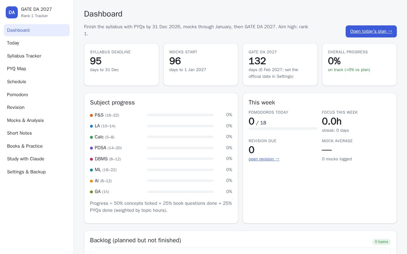Click the green Calc color dot

tap(91, 137)
